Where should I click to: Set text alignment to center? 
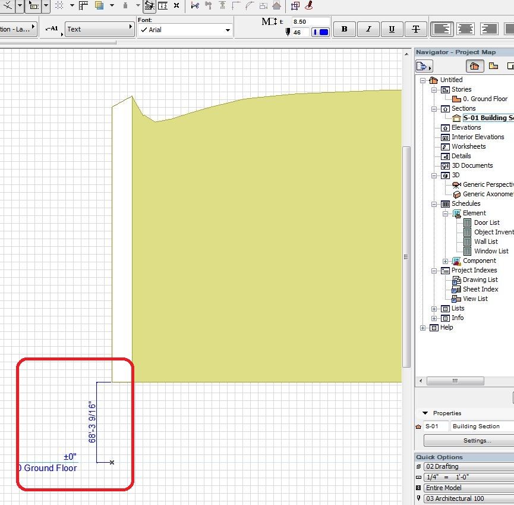pos(465,29)
